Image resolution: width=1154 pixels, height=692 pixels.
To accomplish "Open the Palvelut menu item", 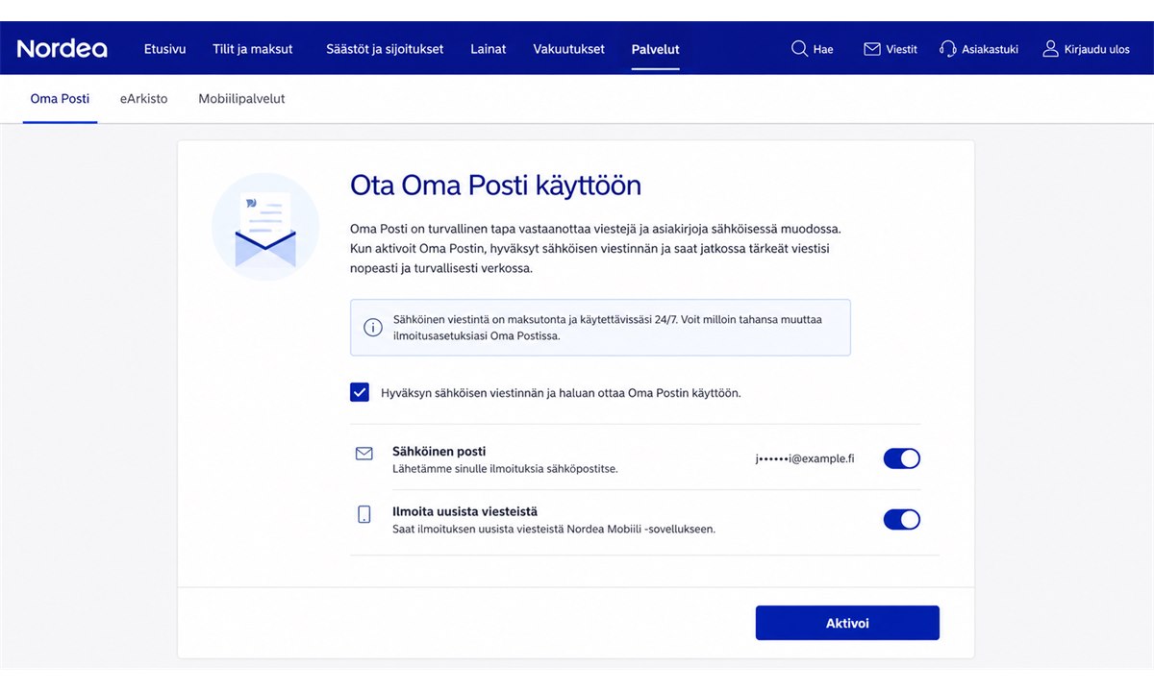I will pos(656,49).
